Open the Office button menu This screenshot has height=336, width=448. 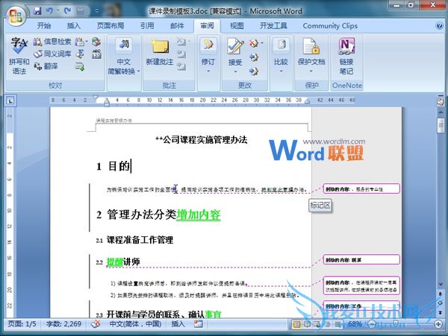click(x=16, y=16)
